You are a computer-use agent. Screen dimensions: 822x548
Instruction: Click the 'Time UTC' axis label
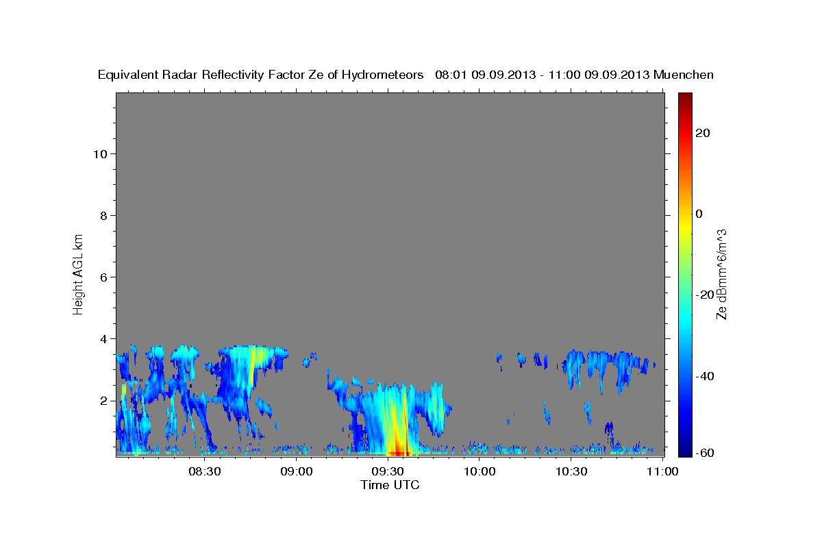pos(390,485)
